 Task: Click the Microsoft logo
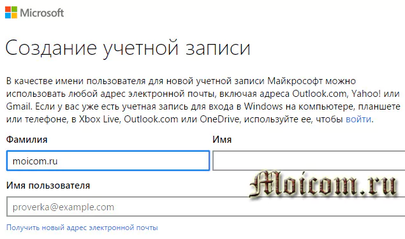(34, 13)
